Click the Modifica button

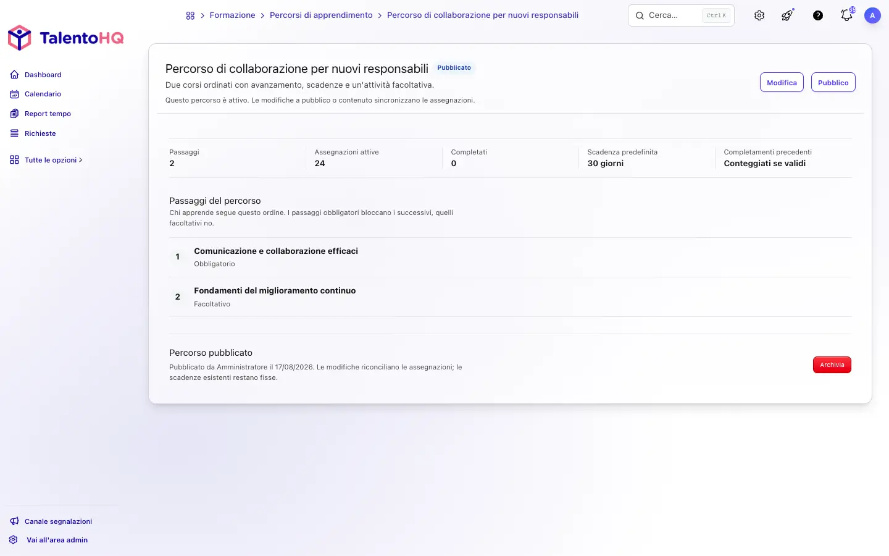coord(782,83)
